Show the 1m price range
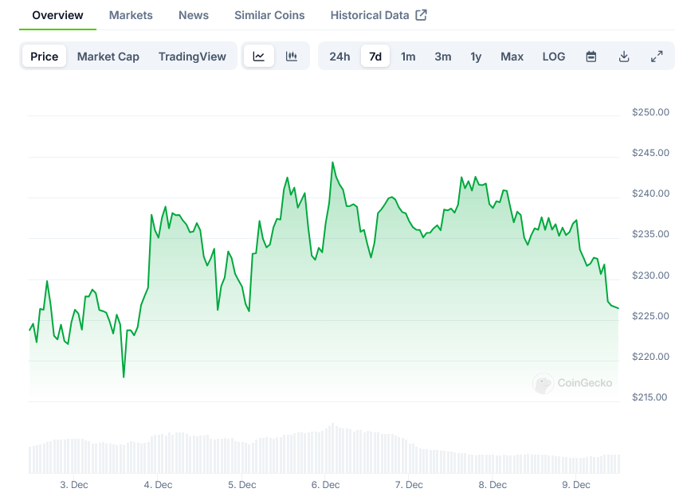 (408, 57)
